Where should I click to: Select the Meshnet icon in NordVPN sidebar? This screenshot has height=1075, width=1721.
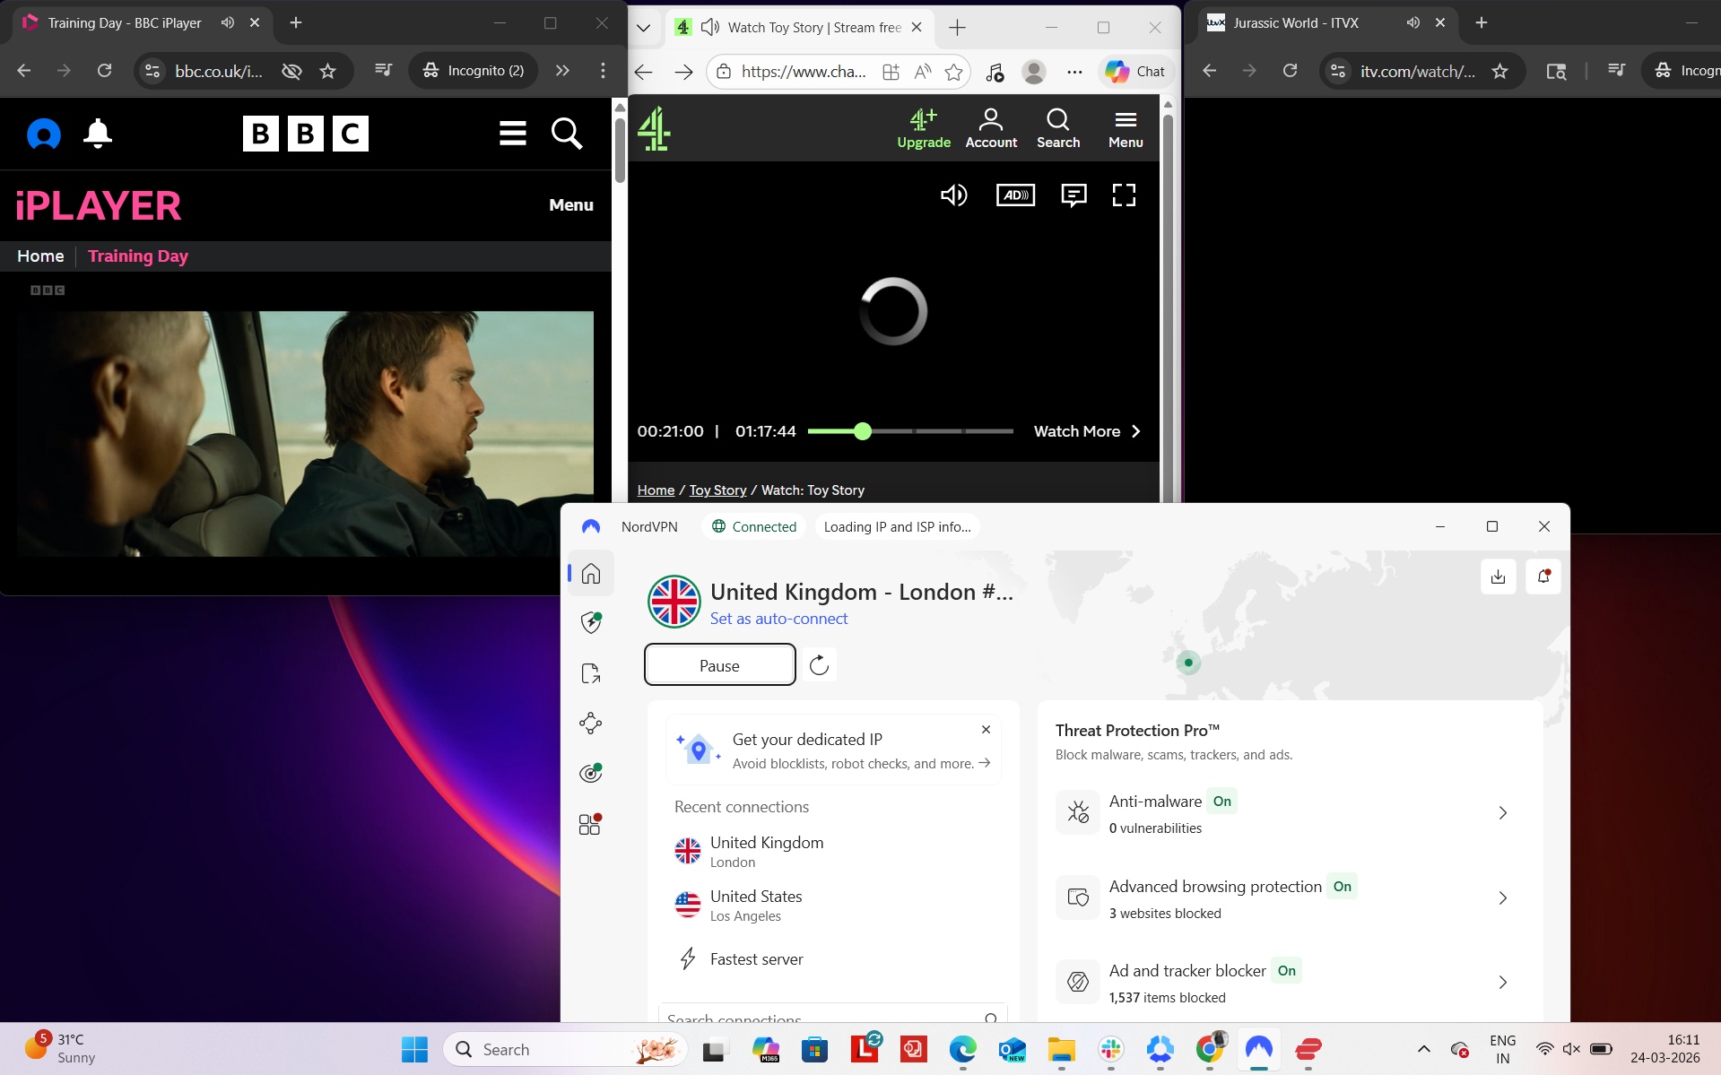590,724
